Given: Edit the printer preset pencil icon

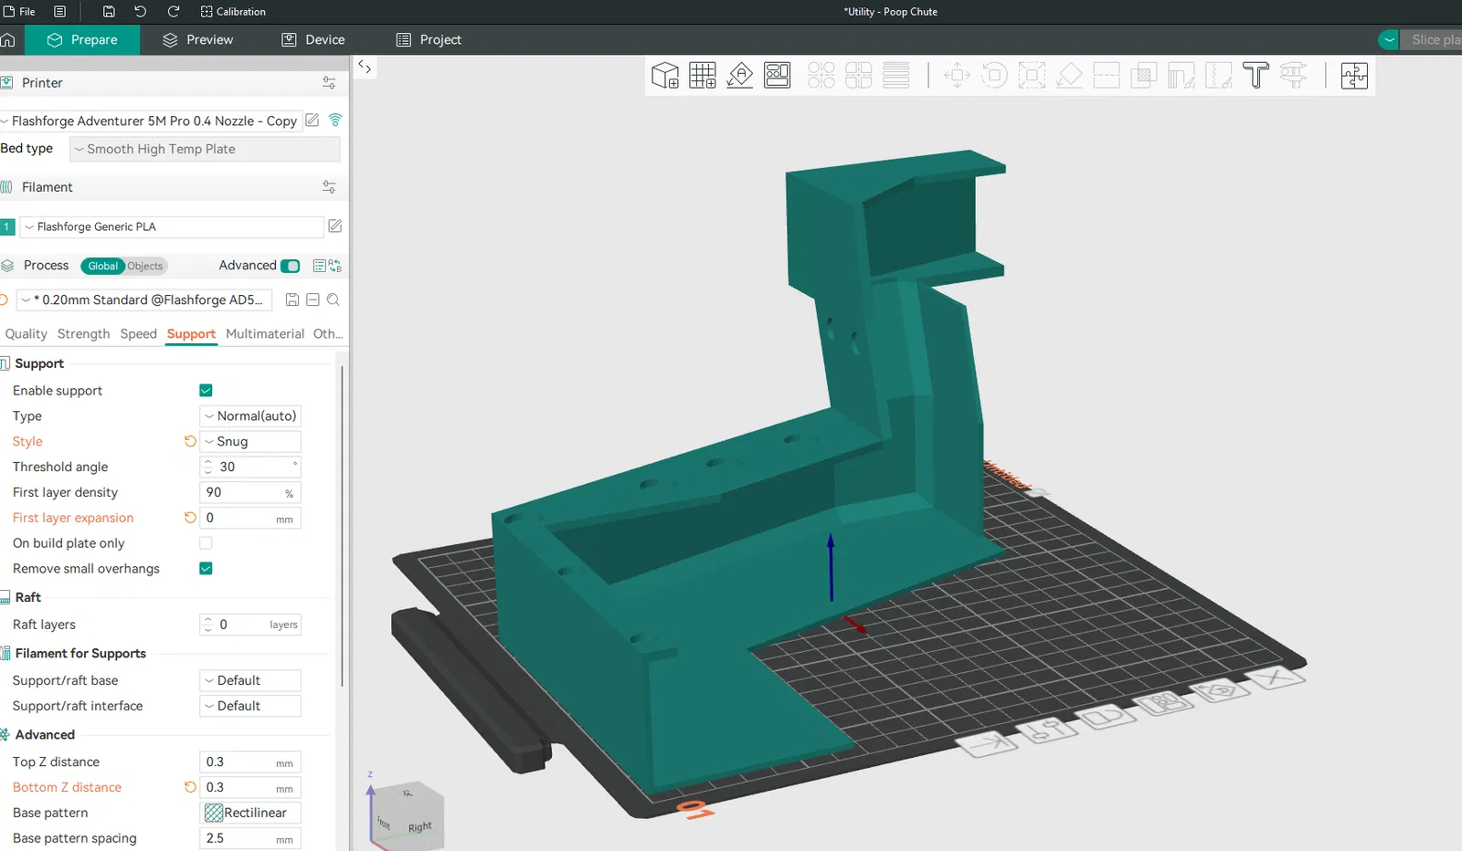Looking at the screenshot, I should pyautogui.click(x=313, y=121).
